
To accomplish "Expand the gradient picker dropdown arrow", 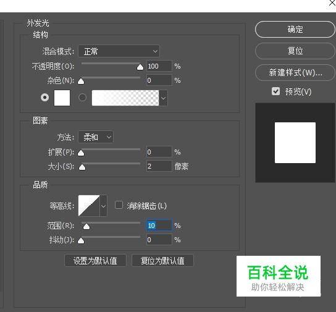I will [163, 98].
